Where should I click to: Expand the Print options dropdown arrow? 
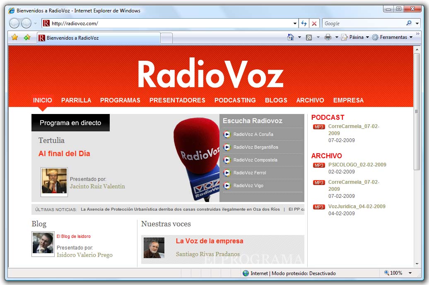coord(337,37)
